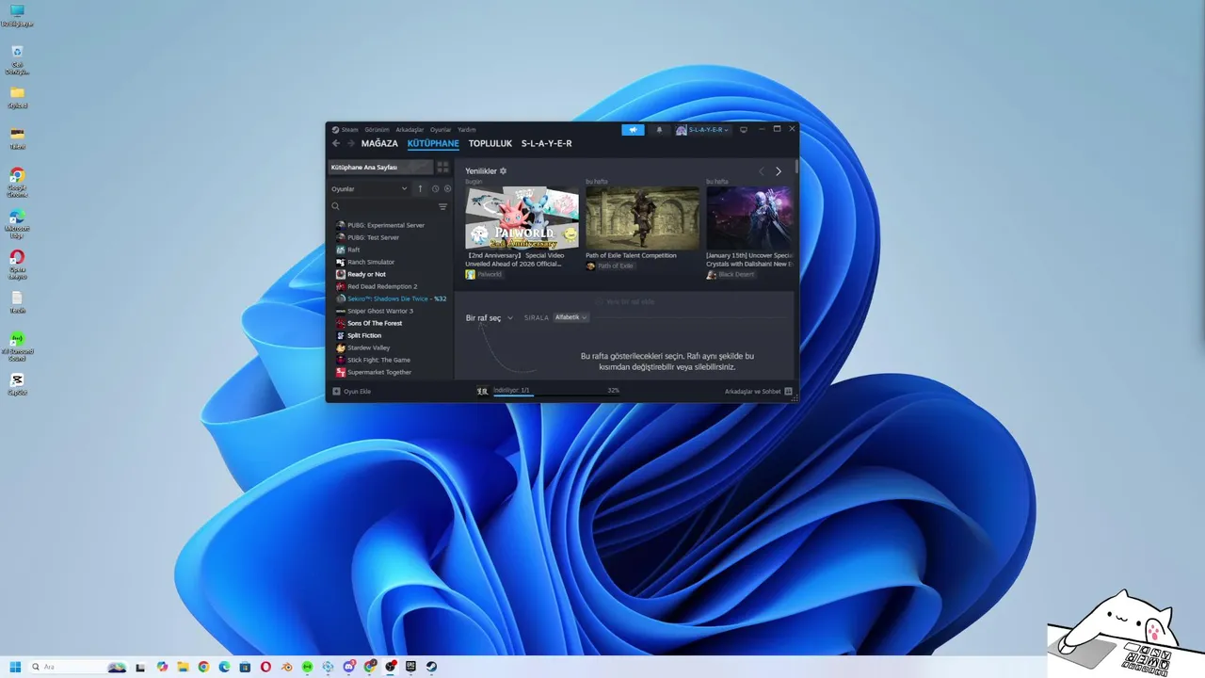
Task: Open the Palworld 2nd Anniversary news thumbnail
Action: 522,218
